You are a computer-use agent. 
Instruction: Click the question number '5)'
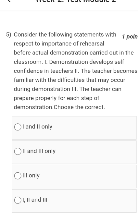(x=8, y=35)
